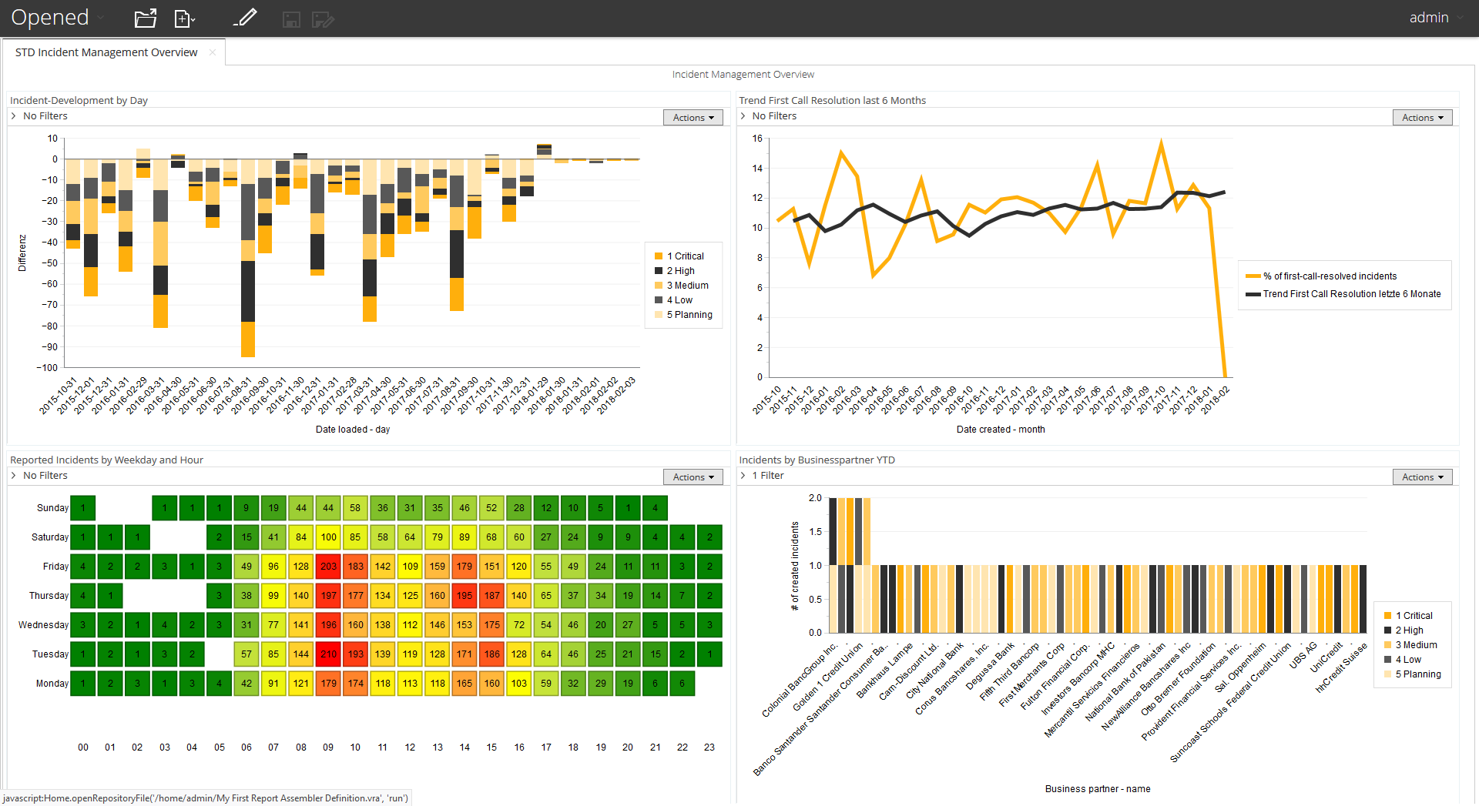Toggle 4 Low legend entry in Businesspartner chart
The image size is (1479, 806).
pos(1407,660)
